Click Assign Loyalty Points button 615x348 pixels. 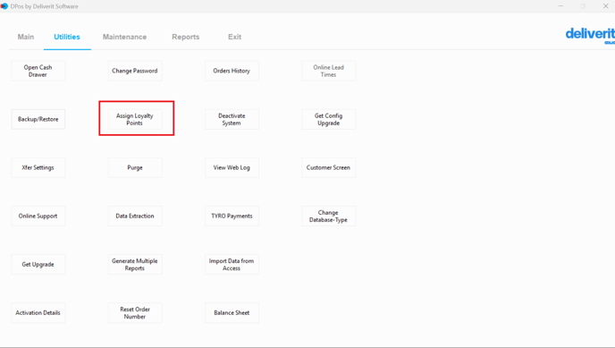[135, 119]
